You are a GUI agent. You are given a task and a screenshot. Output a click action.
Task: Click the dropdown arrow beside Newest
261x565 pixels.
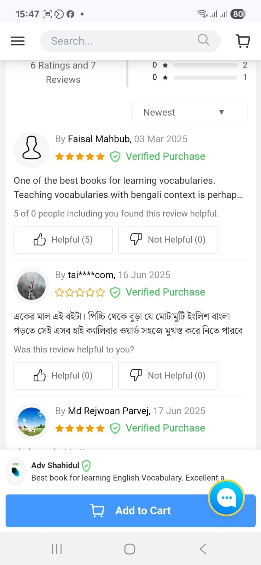click(x=222, y=112)
